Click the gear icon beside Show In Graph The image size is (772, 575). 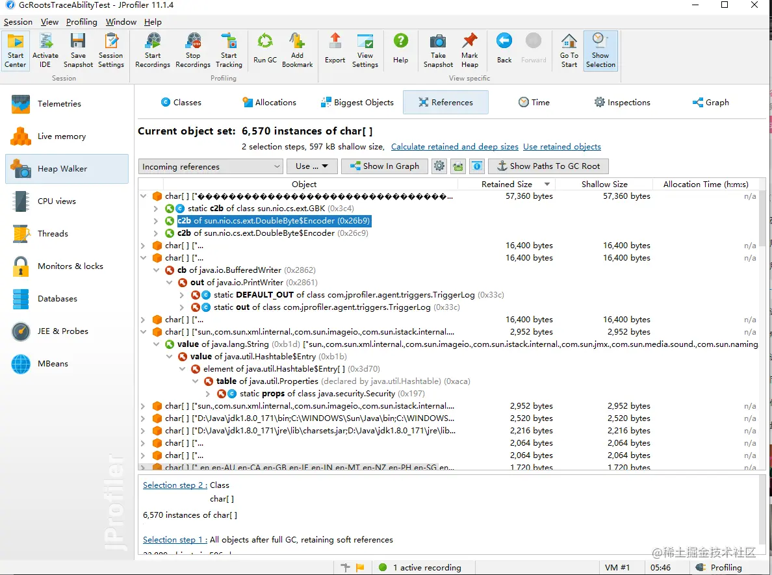pyautogui.click(x=439, y=166)
